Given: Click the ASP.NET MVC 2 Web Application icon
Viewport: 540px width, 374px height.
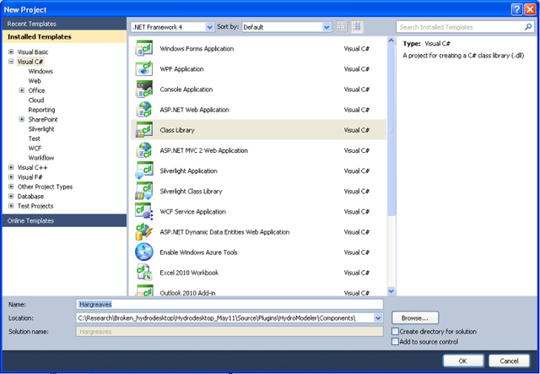Looking at the screenshot, I should [144, 150].
